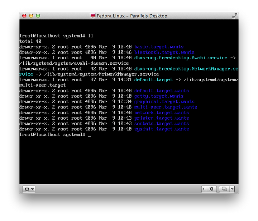Image resolution: width=258 pixels, height=221 pixels.
Task: Click the cursor at the last prompt
Action: click(x=89, y=137)
